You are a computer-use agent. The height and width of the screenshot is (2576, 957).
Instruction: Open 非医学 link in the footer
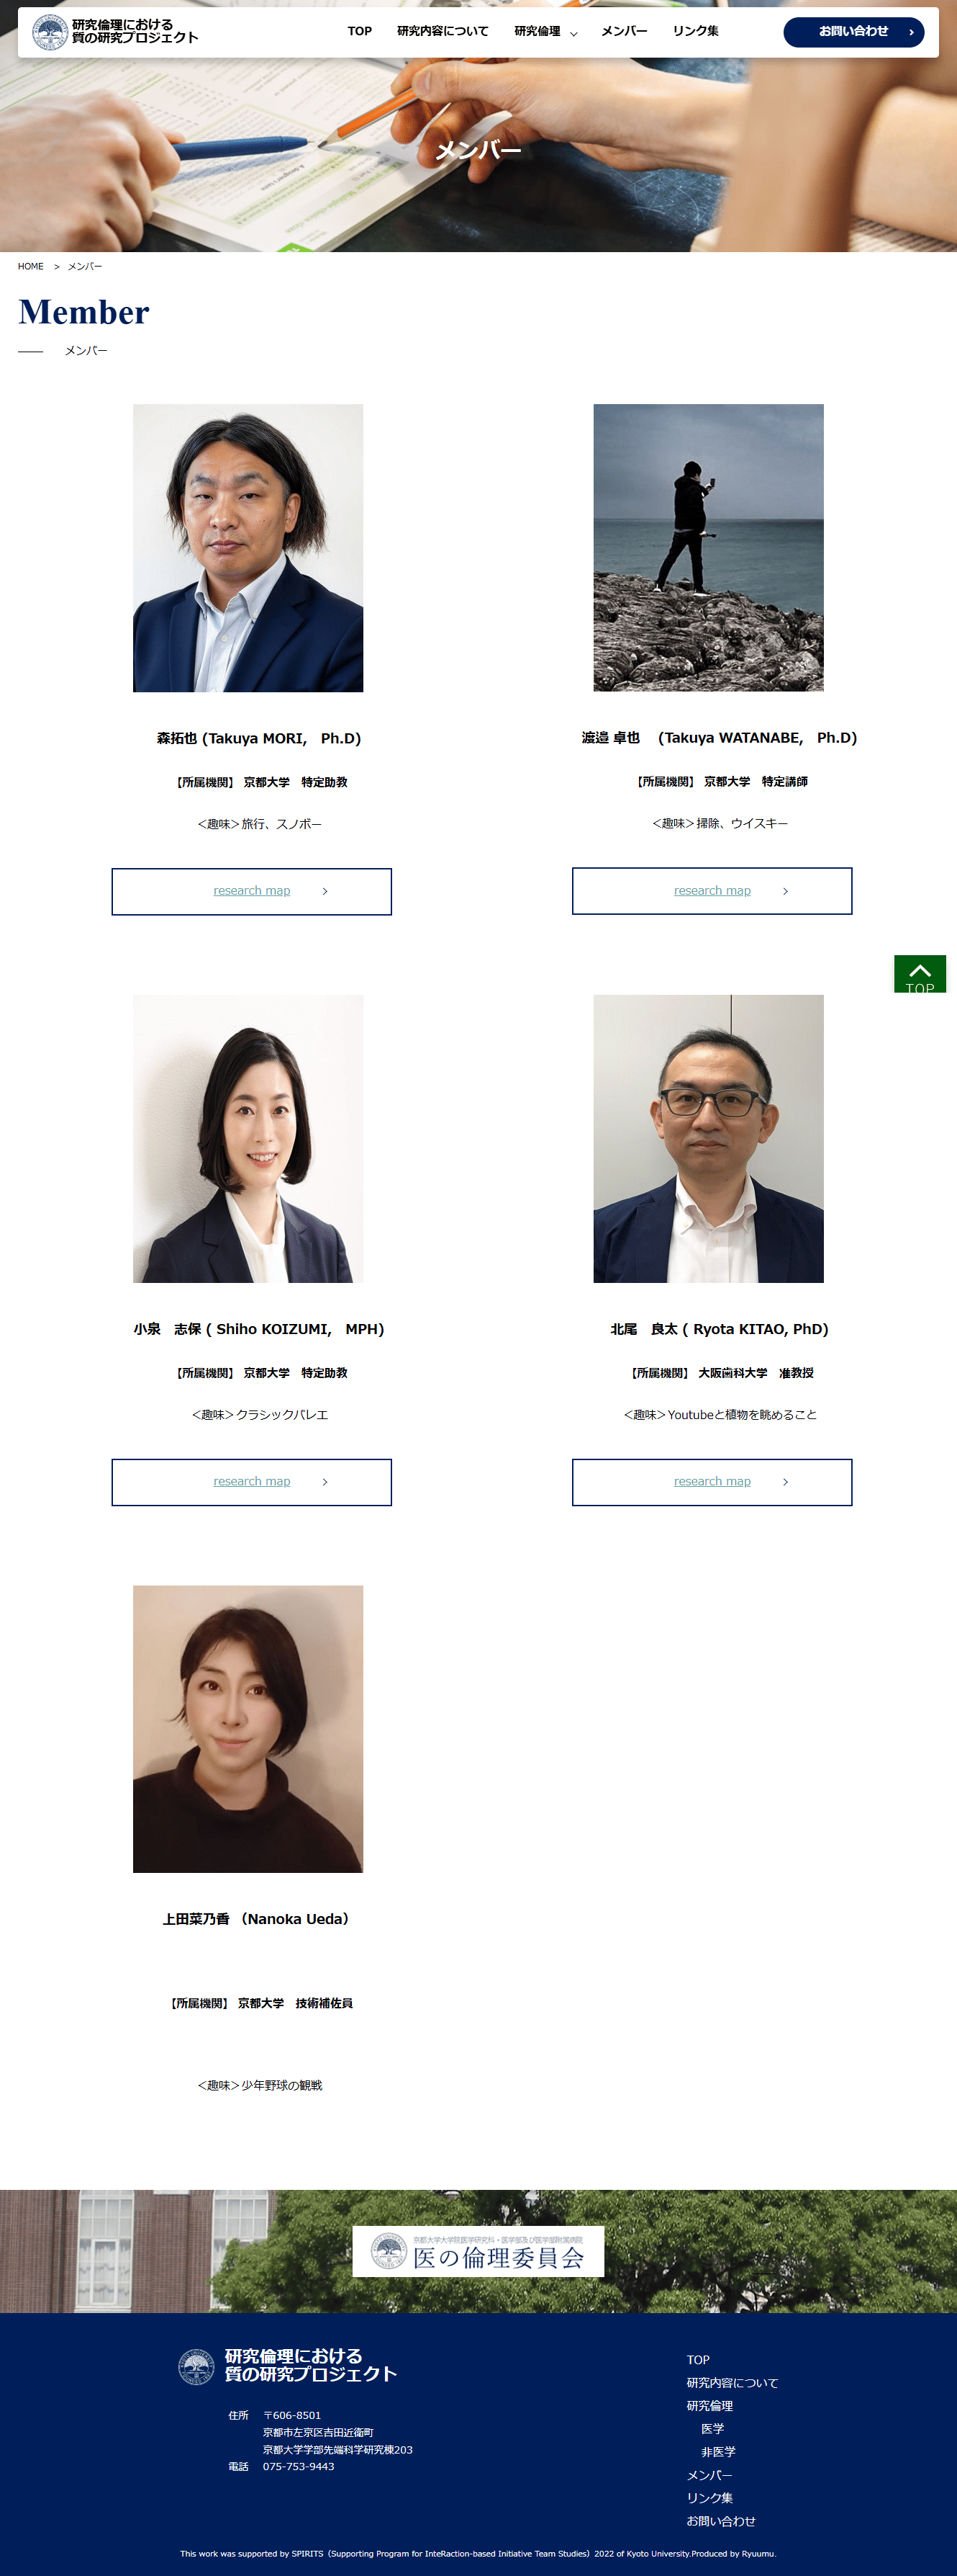[x=717, y=2451]
